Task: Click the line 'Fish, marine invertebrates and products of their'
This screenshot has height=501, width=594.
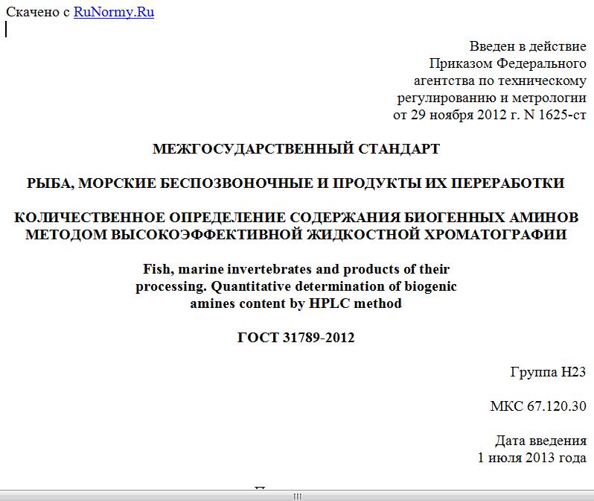Action: (x=296, y=269)
